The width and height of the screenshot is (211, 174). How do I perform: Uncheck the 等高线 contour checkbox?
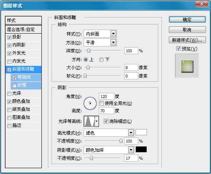coord(14,77)
